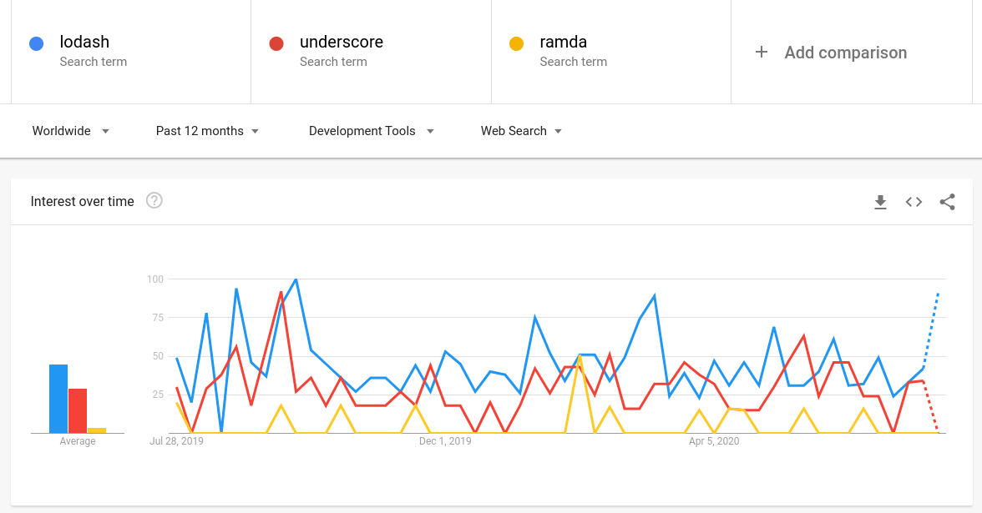This screenshot has height=513, width=982.
Task: Edit the lodash search term
Action: coord(84,42)
